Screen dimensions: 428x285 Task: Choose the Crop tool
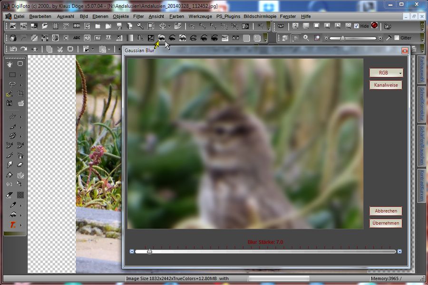(x=20, y=94)
